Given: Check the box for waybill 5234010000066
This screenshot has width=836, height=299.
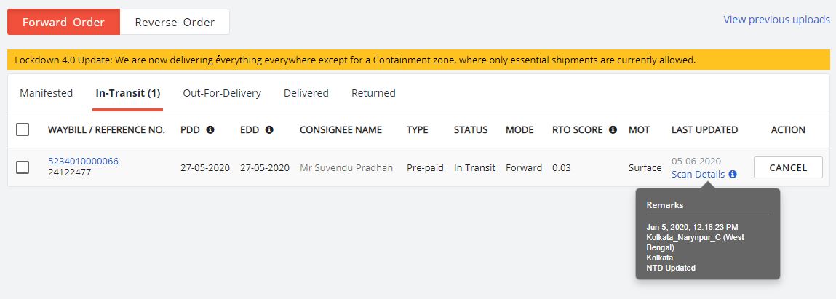Looking at the screenshot, I should (x=23, y=167).
